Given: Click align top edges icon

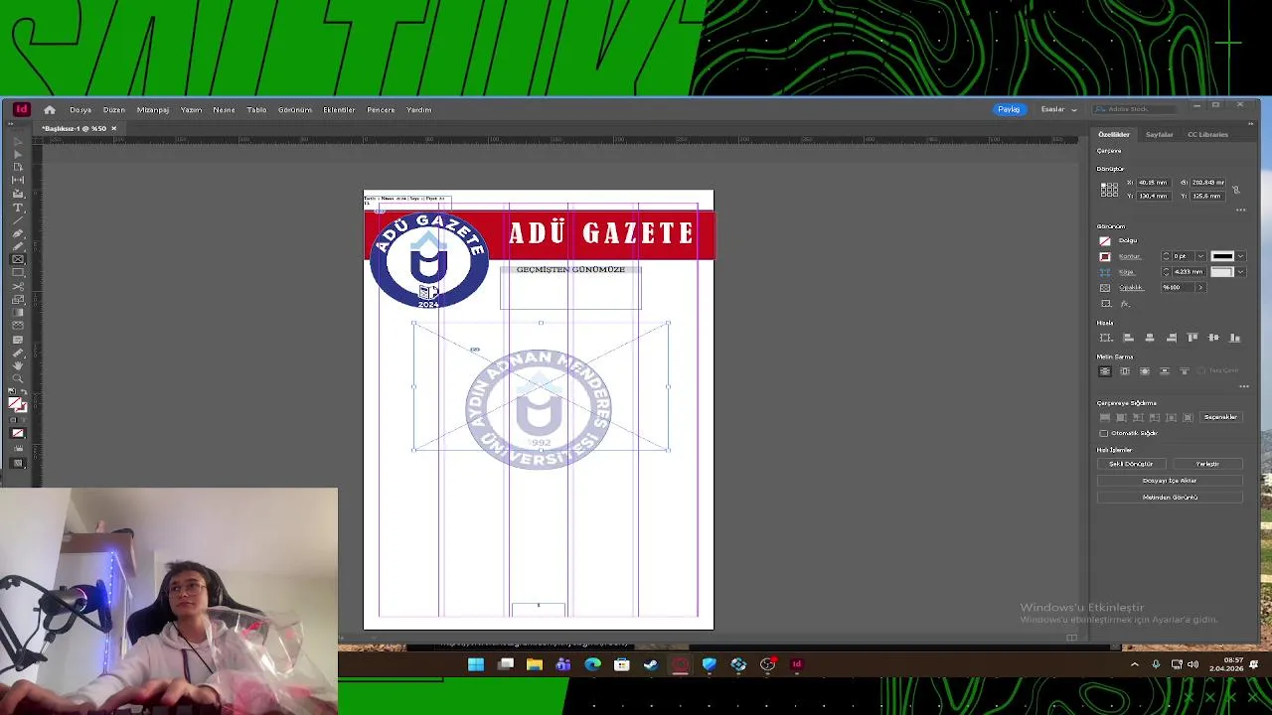Looking at the screenshot, I should coord(1192,338).
